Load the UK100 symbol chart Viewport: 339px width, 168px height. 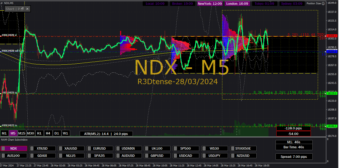157,148
